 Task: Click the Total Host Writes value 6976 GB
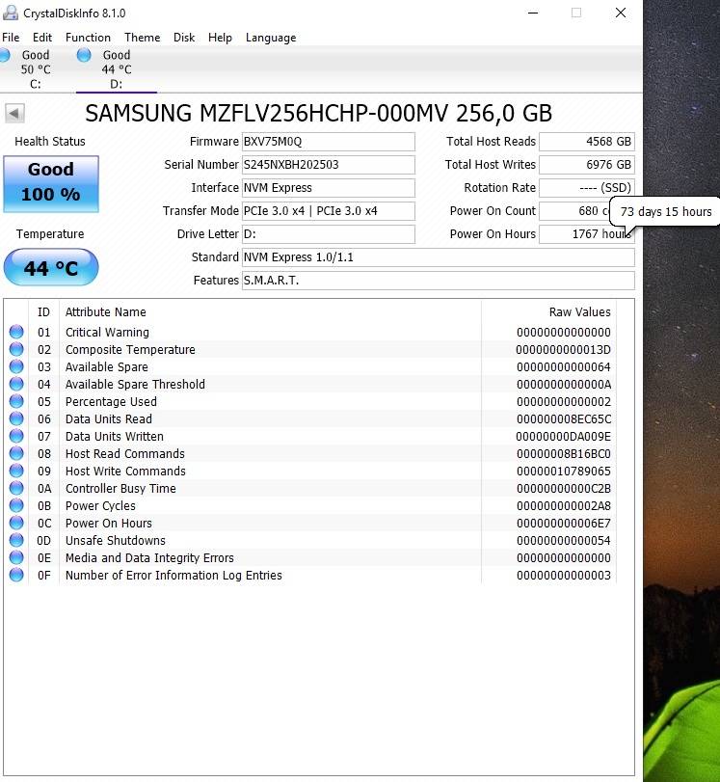(587, 165)
